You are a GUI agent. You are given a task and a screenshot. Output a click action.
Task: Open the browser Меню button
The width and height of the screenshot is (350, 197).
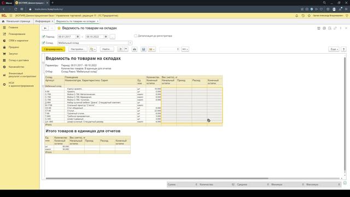7,3
